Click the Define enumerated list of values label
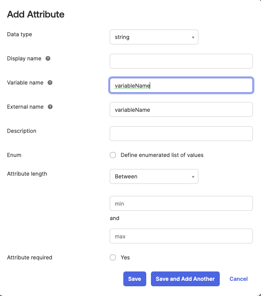This screenshot has width=261, height=296. (162, 155)
